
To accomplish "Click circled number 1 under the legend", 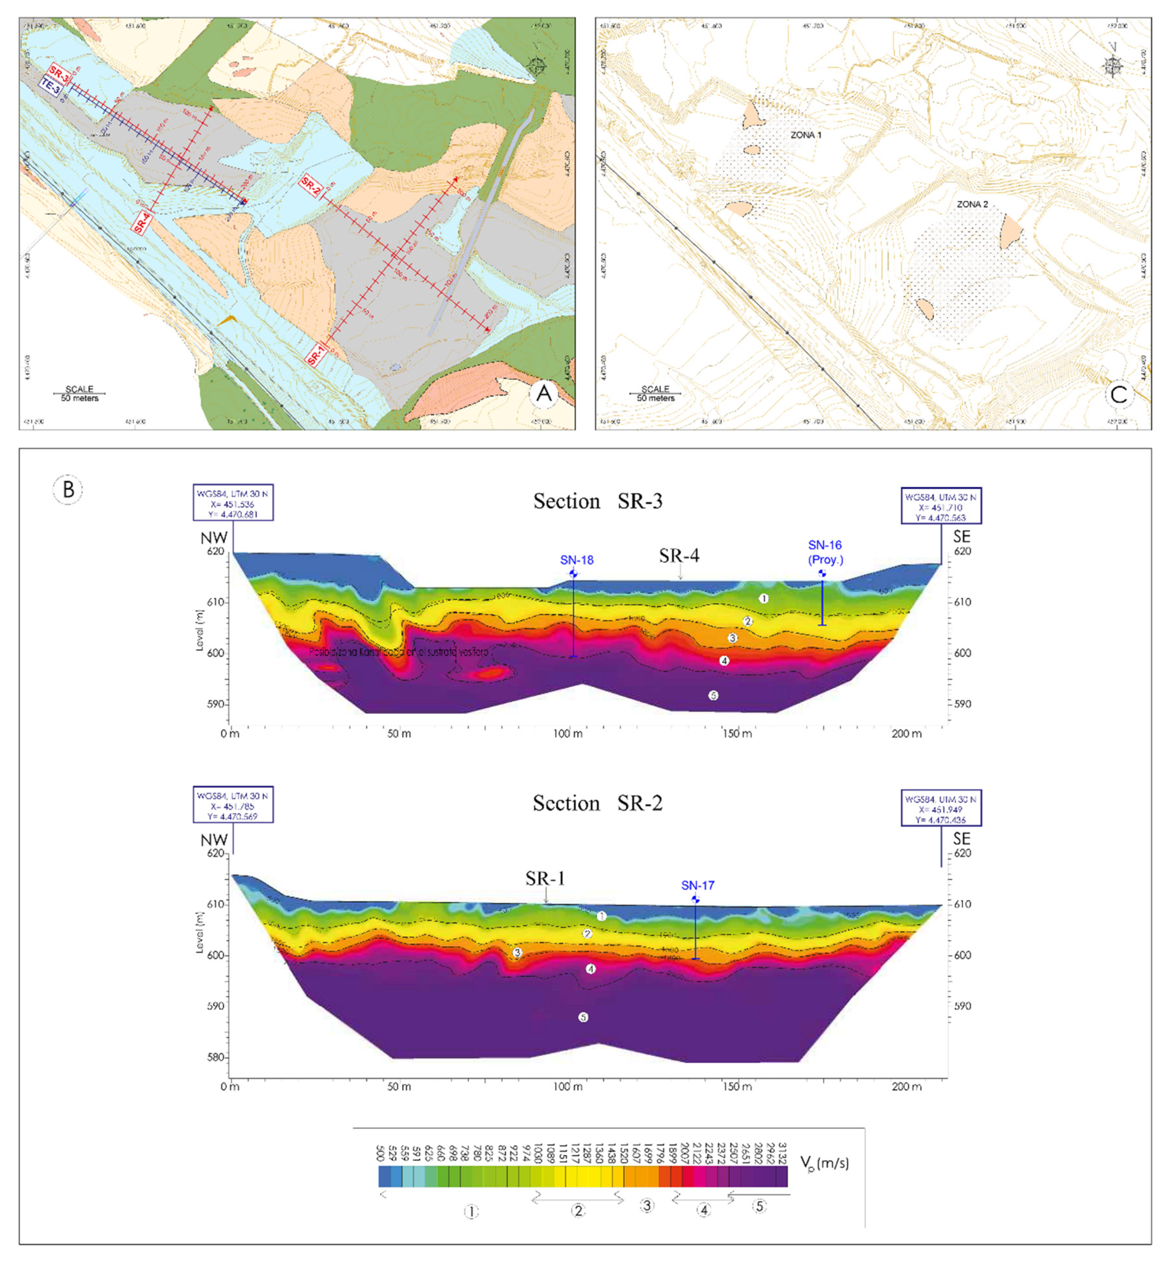I will (471, 1212).
